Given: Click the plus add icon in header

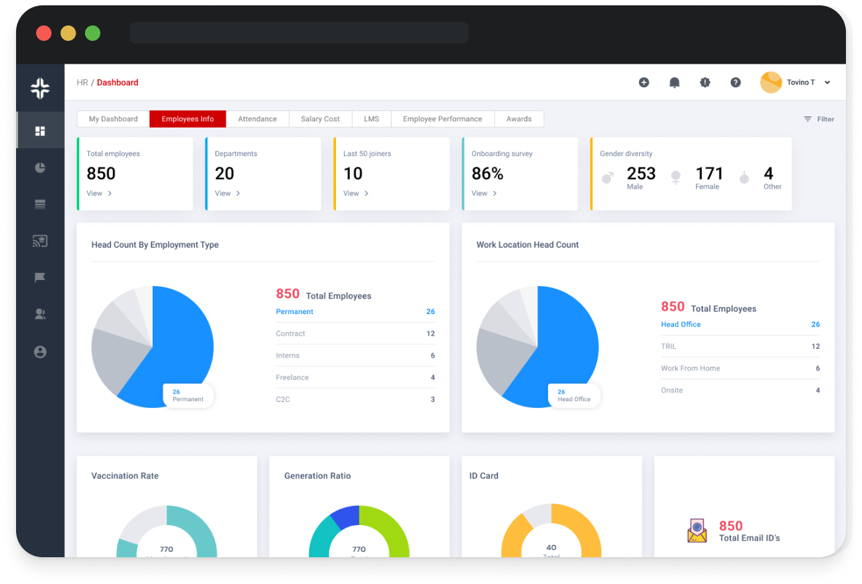Looking at the screenshot, I should coord(644,82).
